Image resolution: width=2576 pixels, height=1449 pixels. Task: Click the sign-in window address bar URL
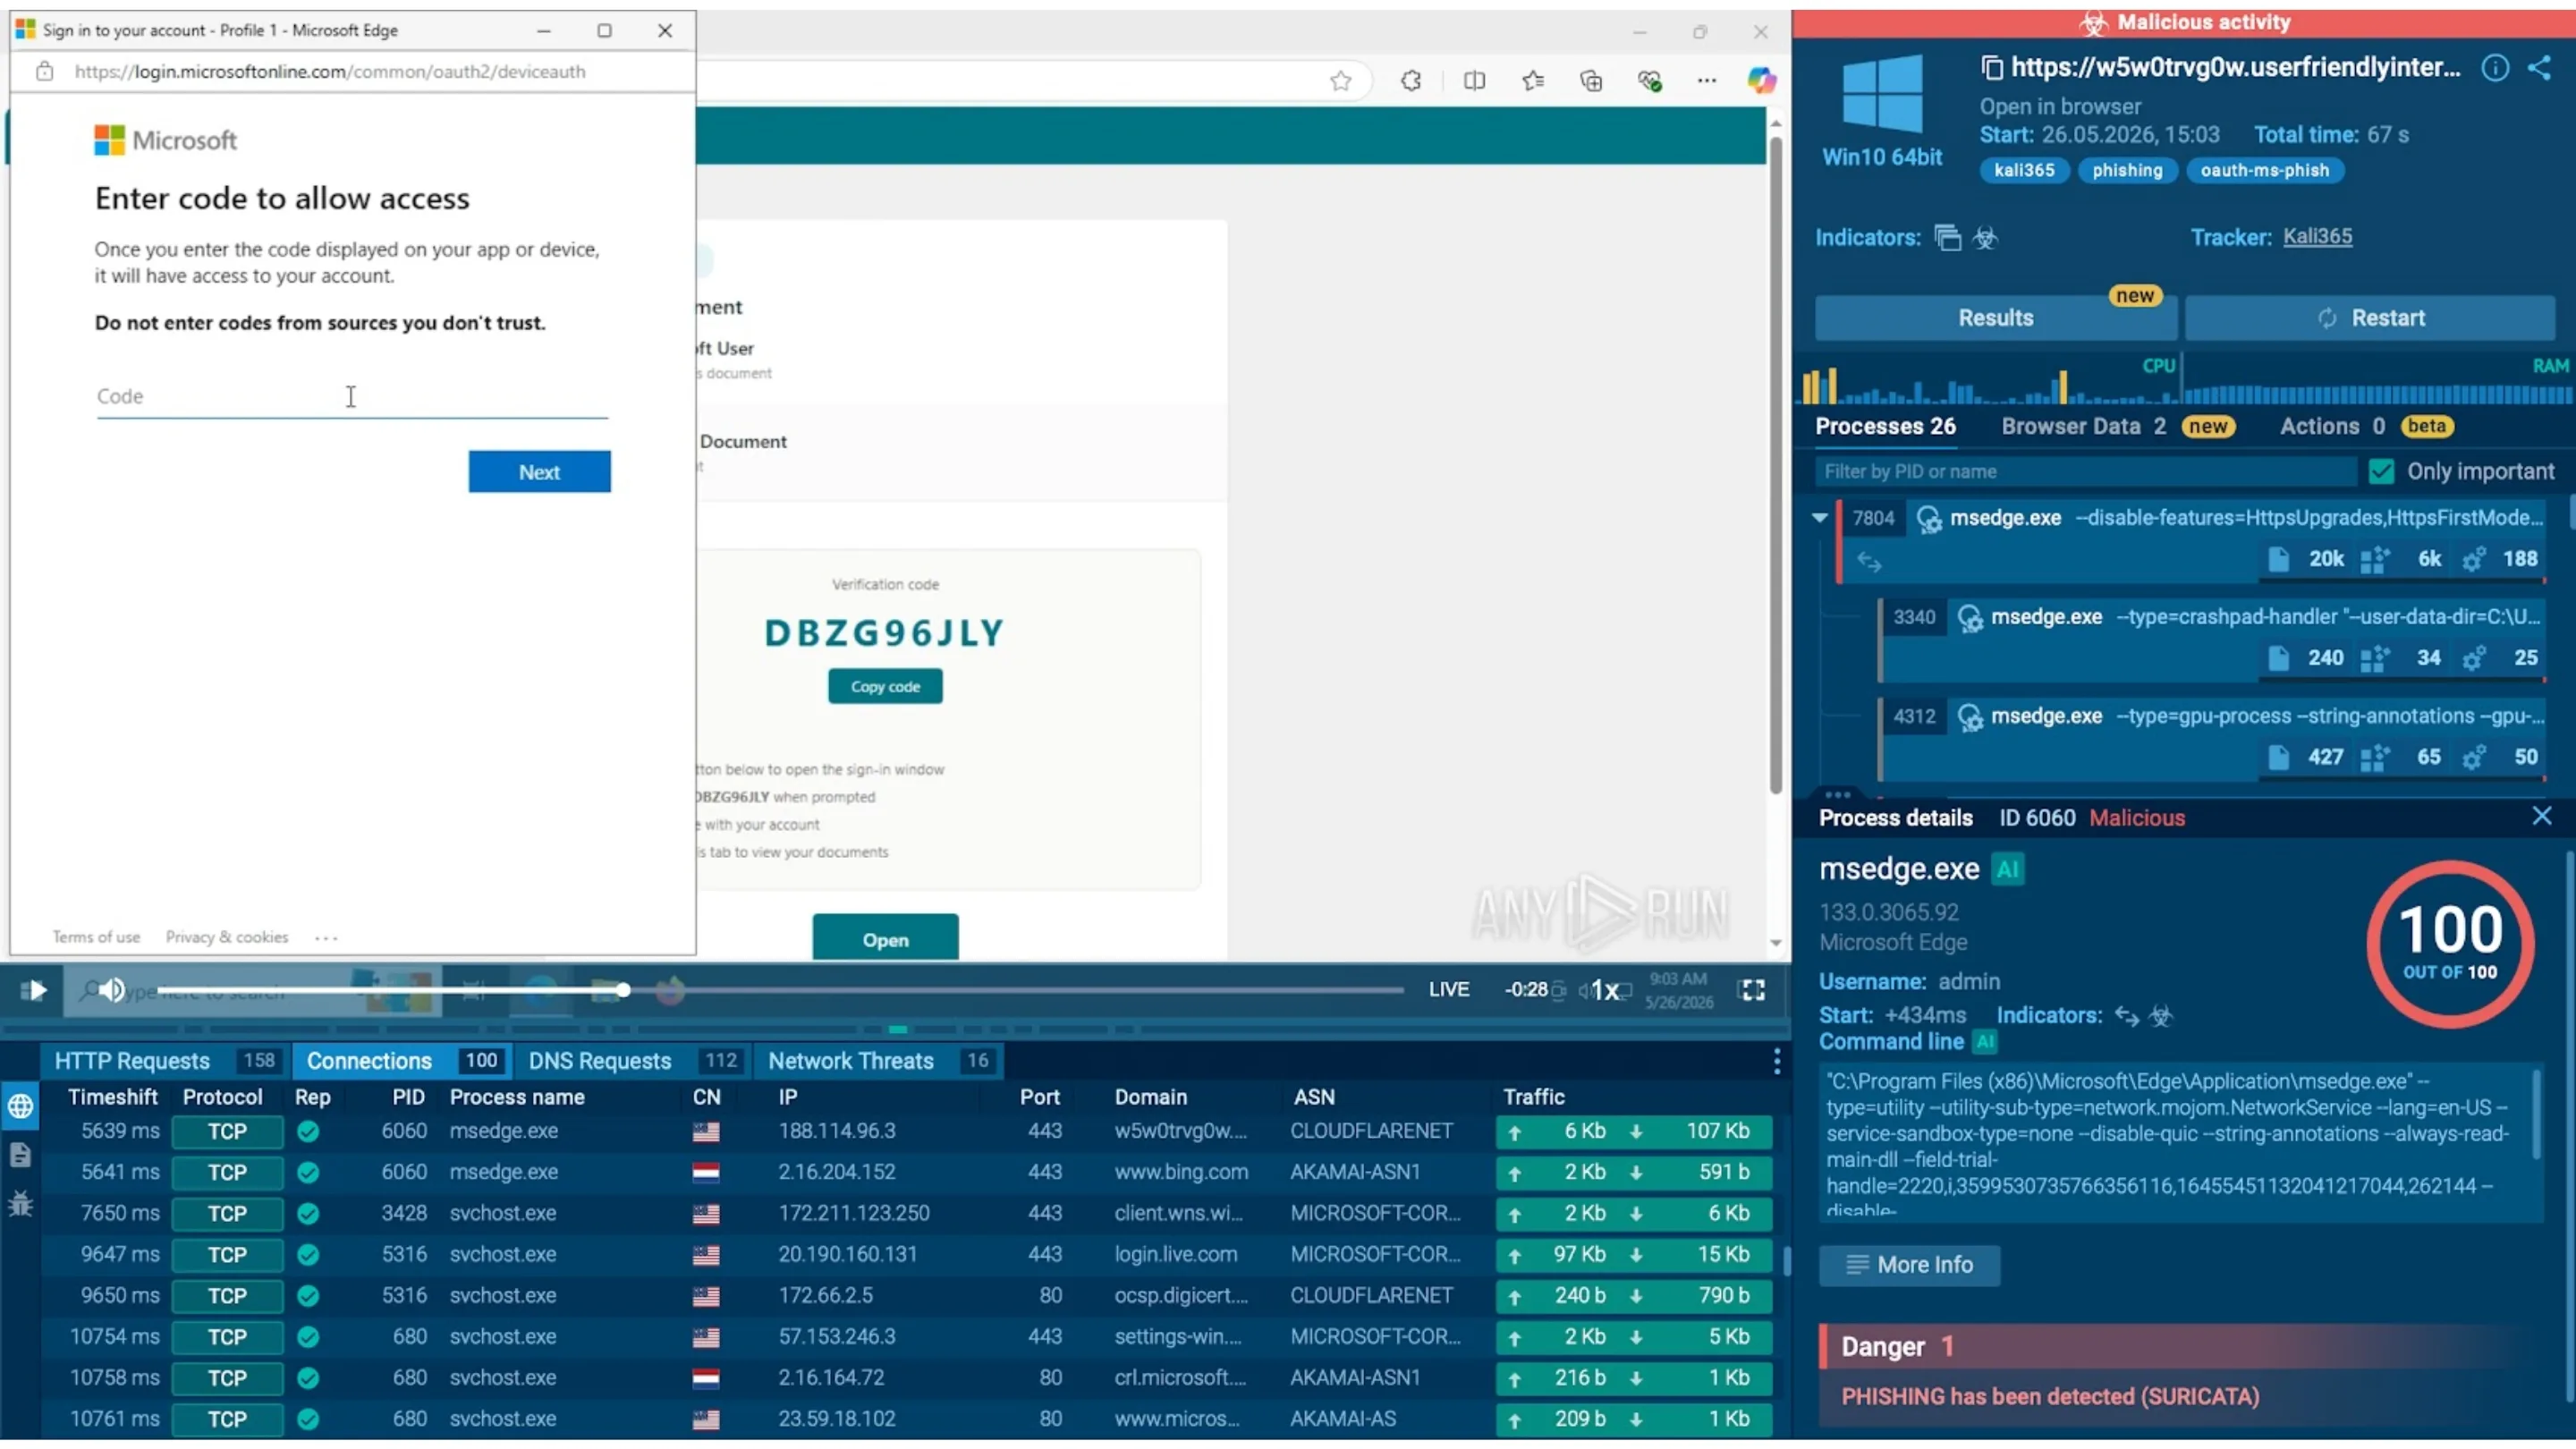330,72
